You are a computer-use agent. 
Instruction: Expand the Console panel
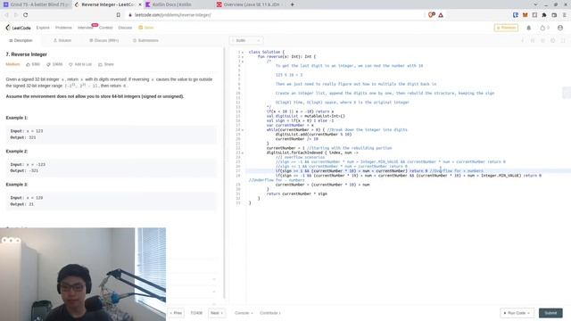coord(244,313)
